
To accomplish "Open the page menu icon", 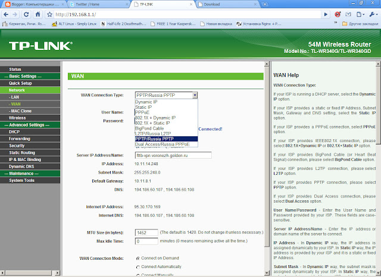I will coord(360,14).
